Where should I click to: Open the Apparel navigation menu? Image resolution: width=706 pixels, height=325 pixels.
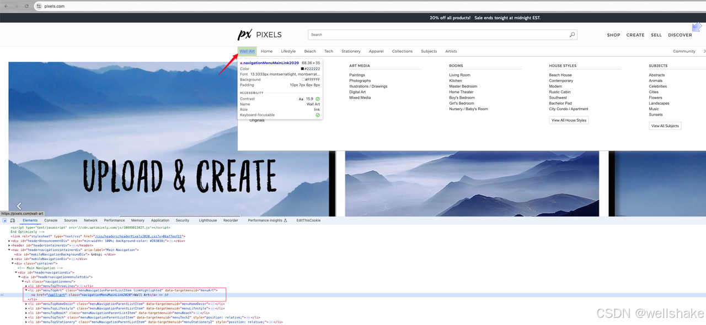(376, 51)
